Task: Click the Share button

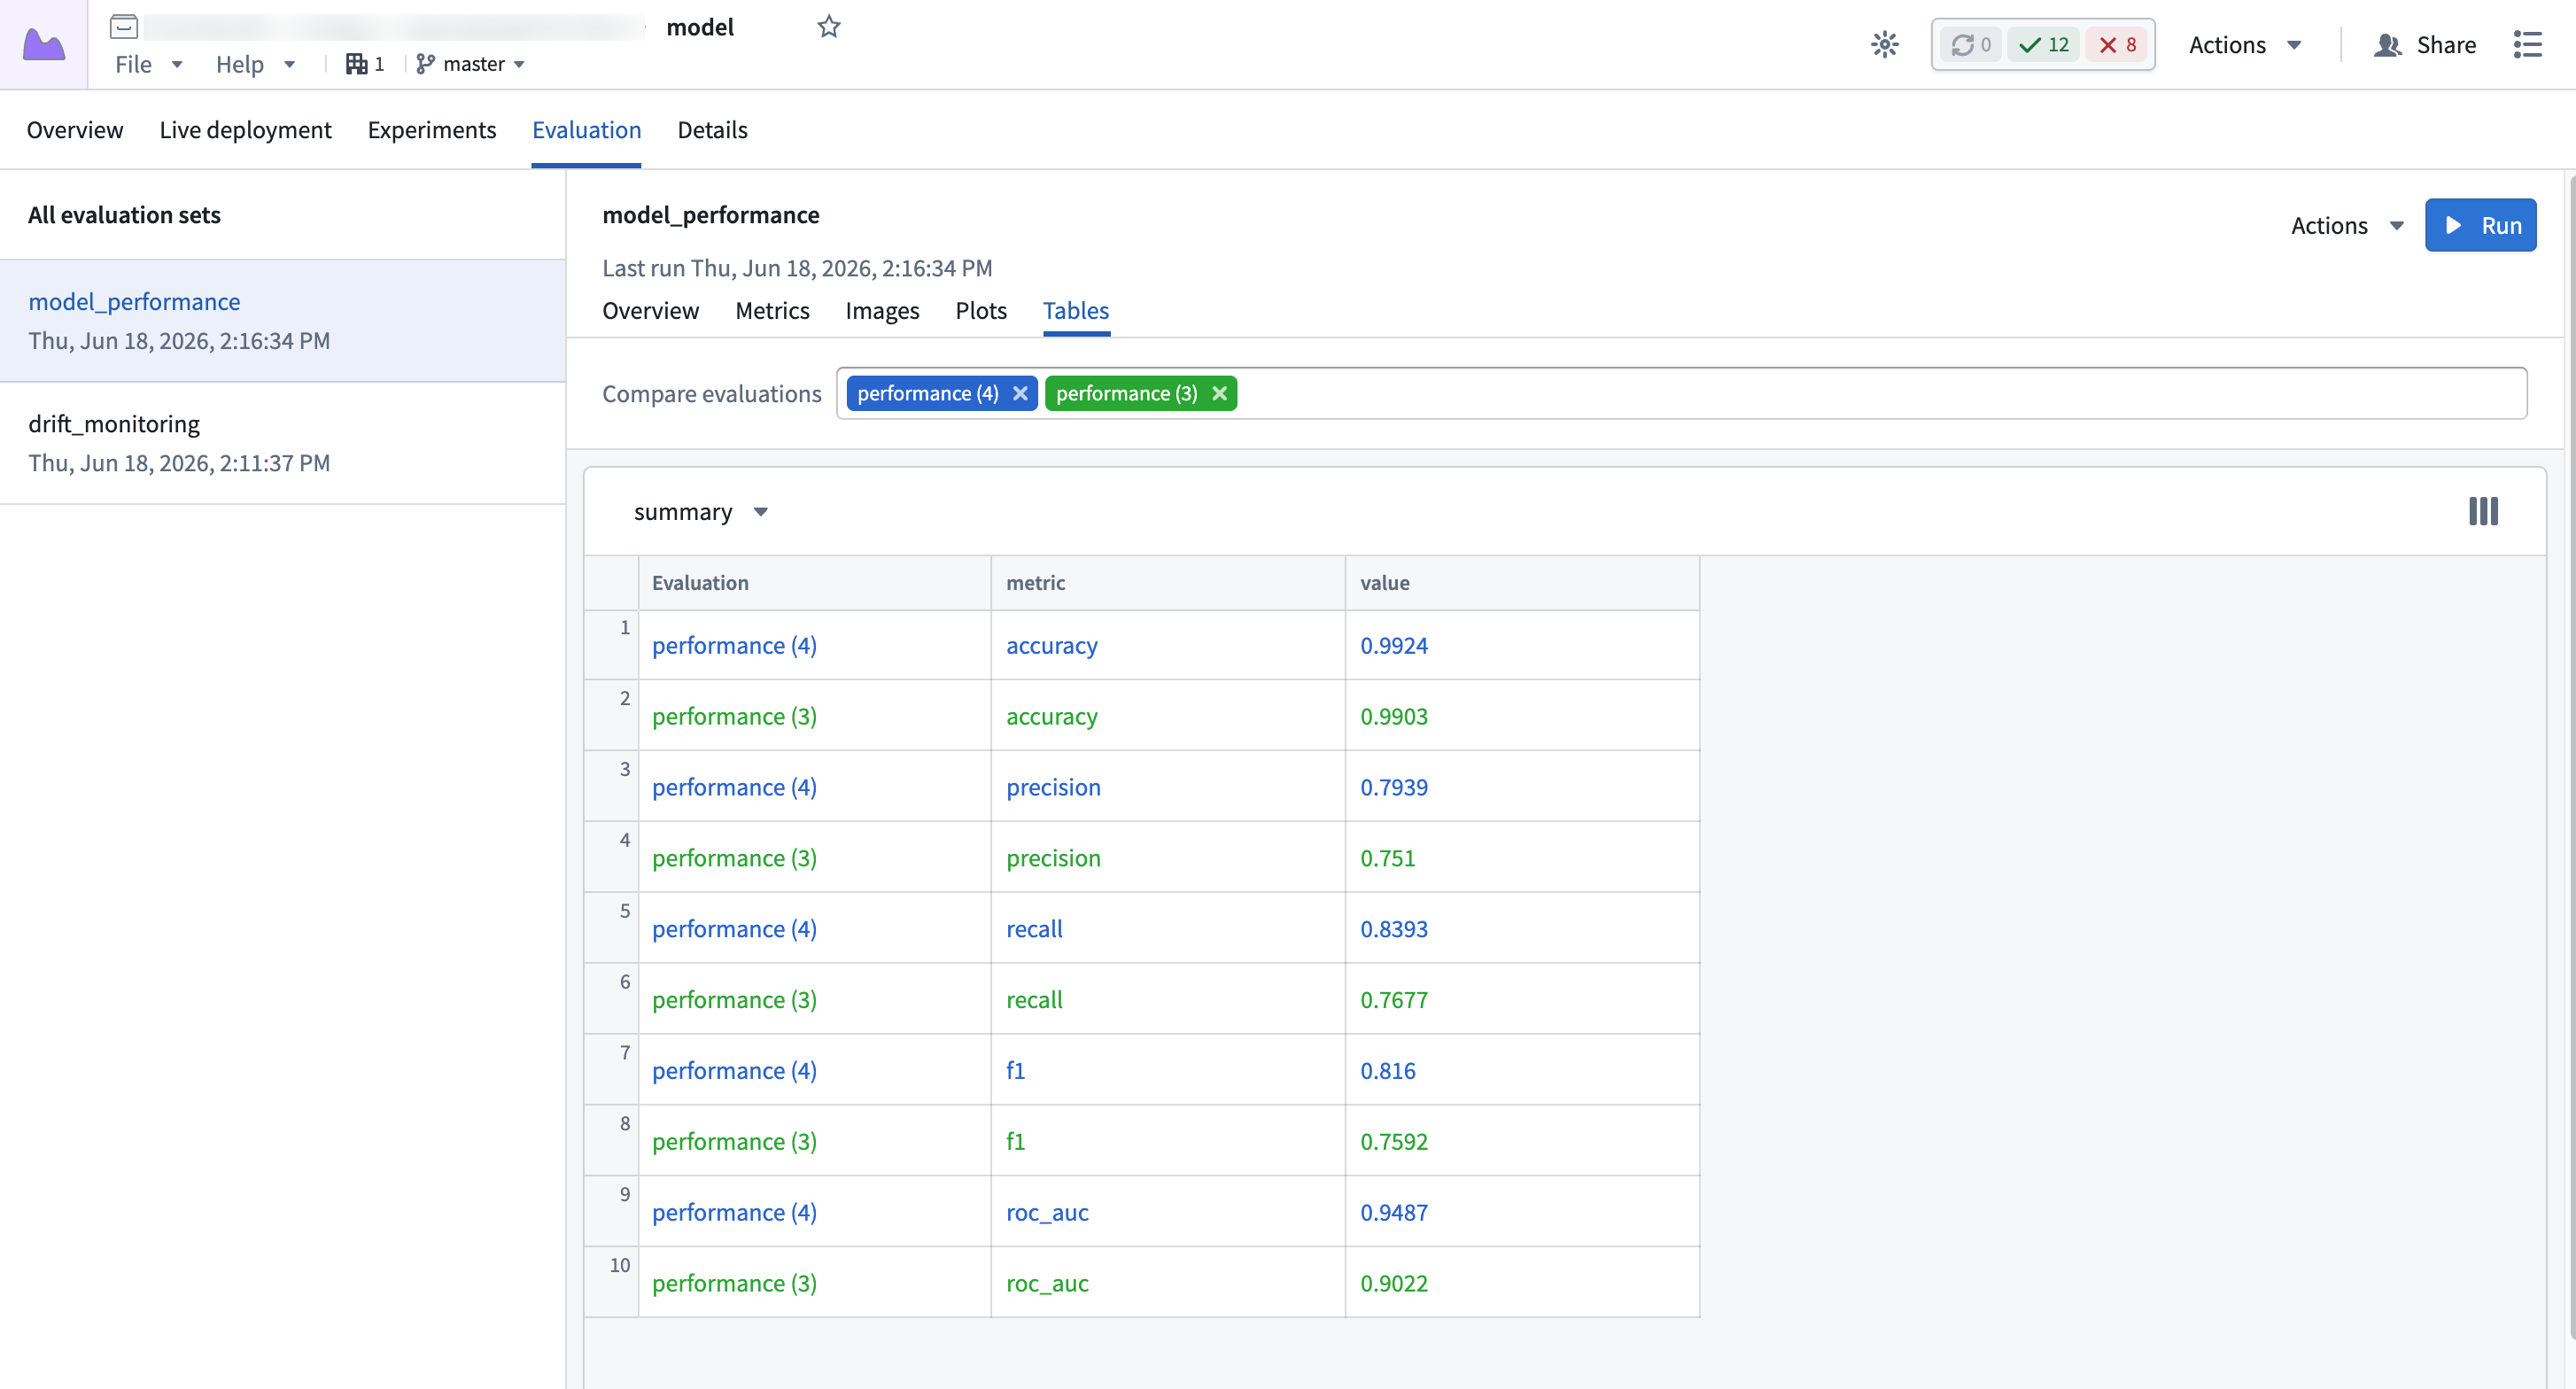Action: click(x=2425, y=44)
